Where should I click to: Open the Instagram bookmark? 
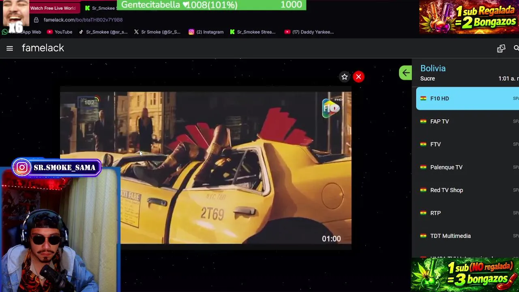coord(206,32)
